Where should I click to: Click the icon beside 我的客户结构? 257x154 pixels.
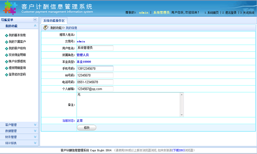6,48
